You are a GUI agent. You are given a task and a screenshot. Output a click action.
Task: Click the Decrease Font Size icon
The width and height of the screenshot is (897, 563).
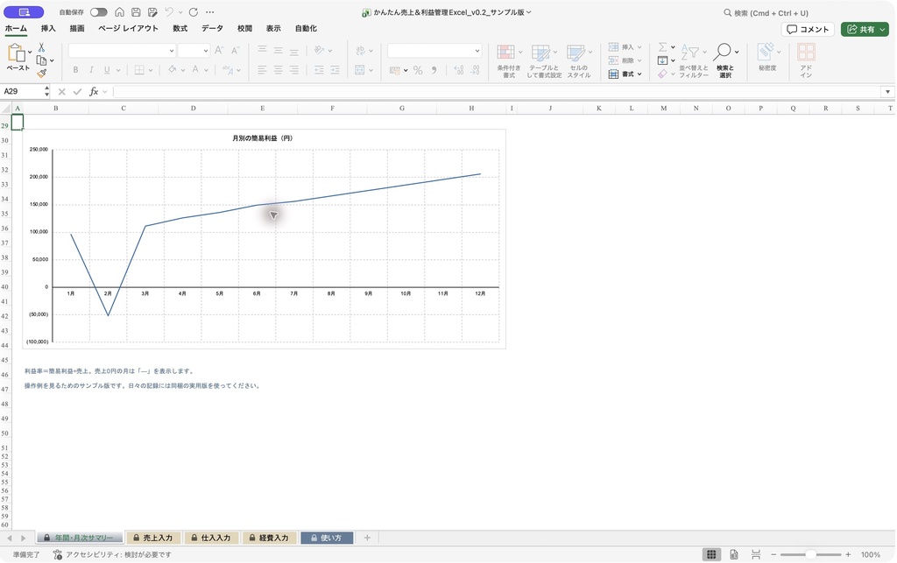click(x=235, y=50)
